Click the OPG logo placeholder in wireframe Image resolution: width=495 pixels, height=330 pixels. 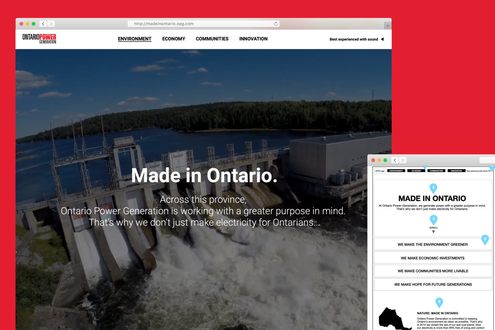pos(380,171)
